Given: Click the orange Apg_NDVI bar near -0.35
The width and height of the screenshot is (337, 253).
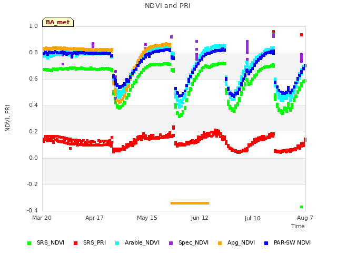Looking at the screenshot, I should pos(190,203).
